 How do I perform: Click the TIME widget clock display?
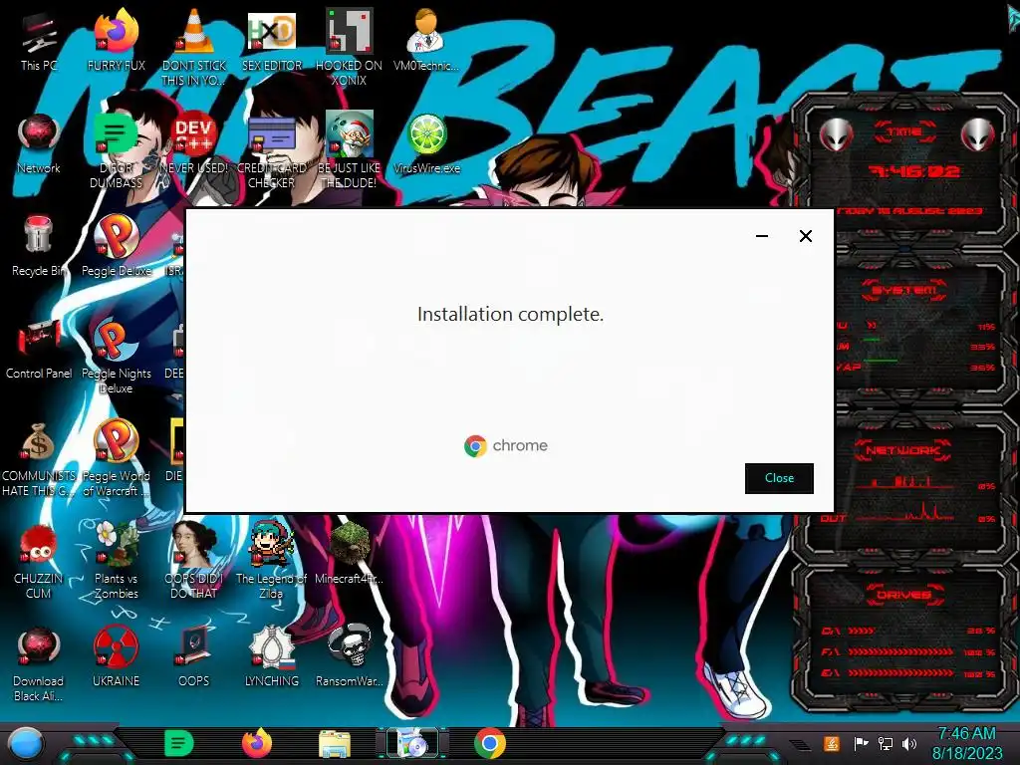tap(914, 171)
